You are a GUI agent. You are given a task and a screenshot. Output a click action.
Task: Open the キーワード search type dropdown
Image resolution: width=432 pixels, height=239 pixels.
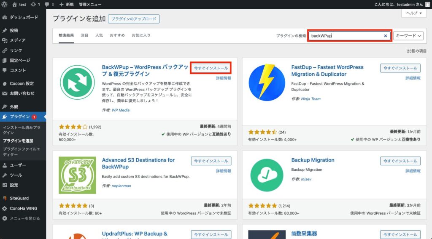[408, 36]
